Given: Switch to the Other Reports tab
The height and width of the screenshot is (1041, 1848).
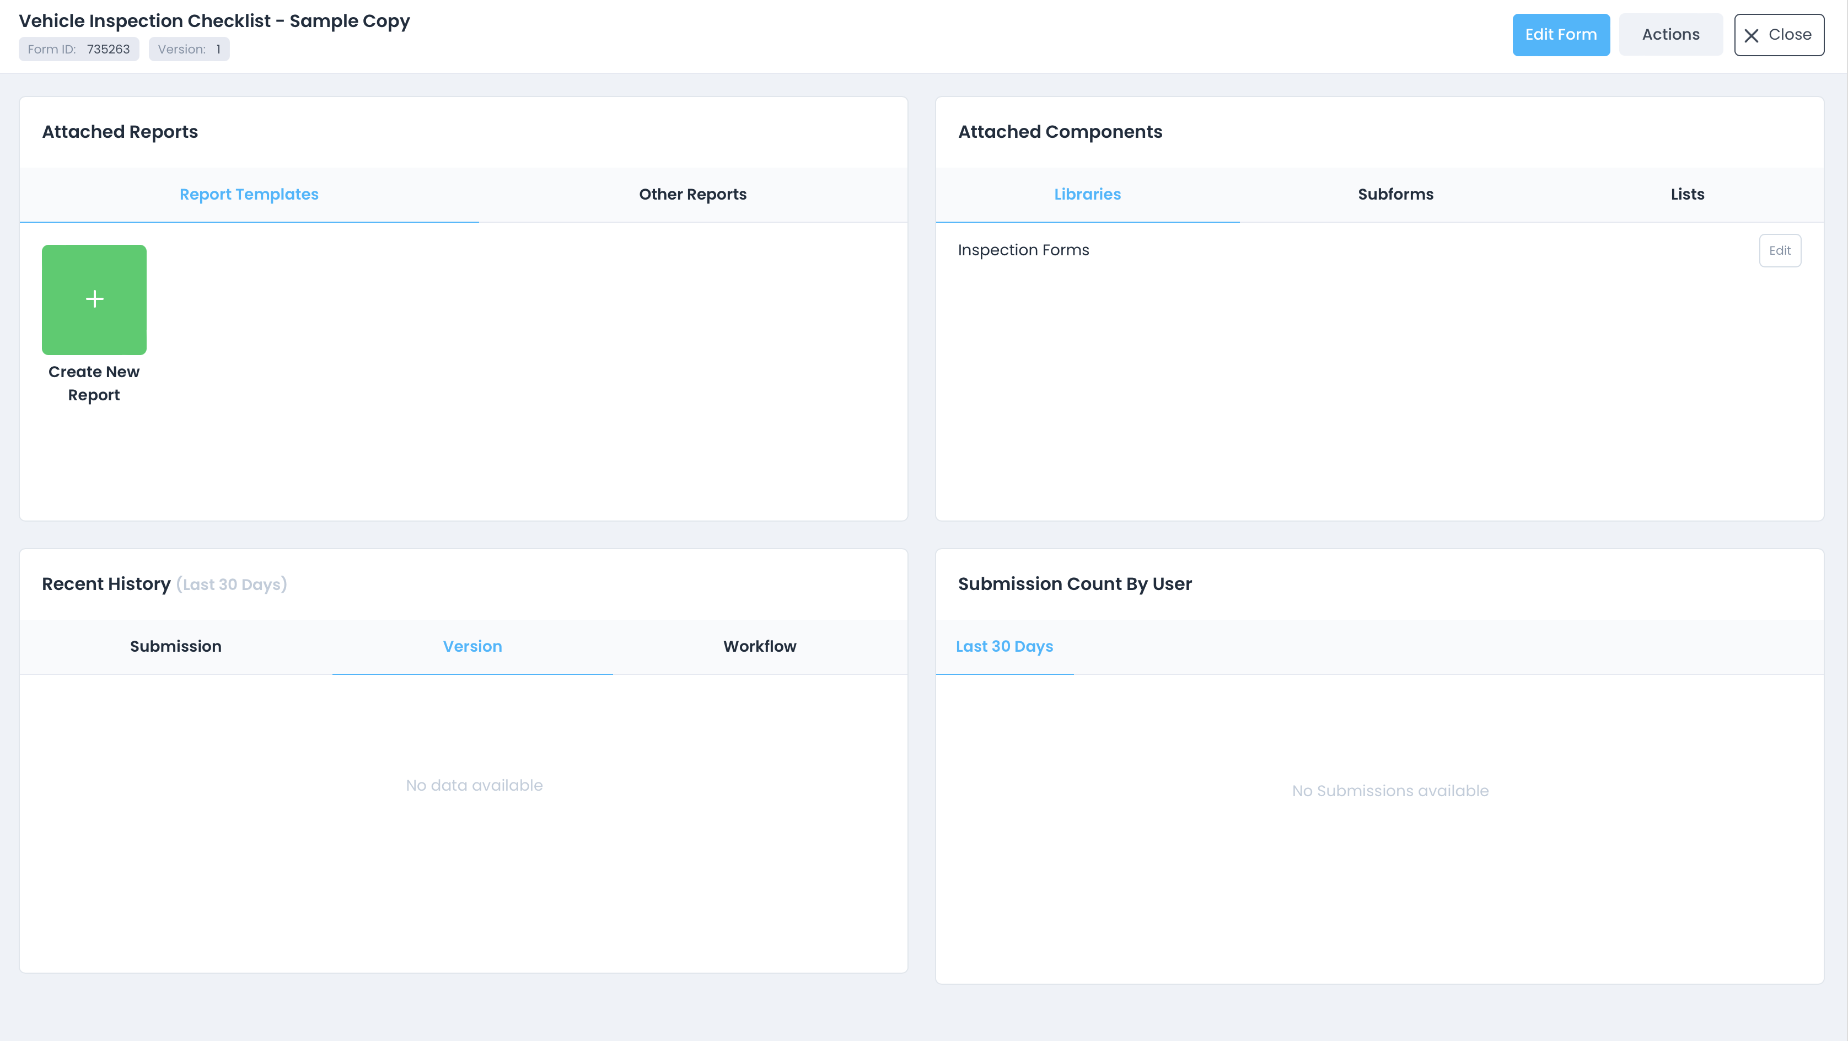Looking at the screenshot, I should click(692, 195).
